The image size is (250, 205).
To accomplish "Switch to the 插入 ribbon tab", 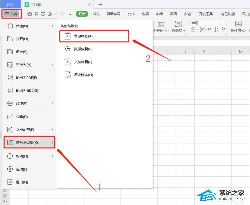I will click(96, 14).
